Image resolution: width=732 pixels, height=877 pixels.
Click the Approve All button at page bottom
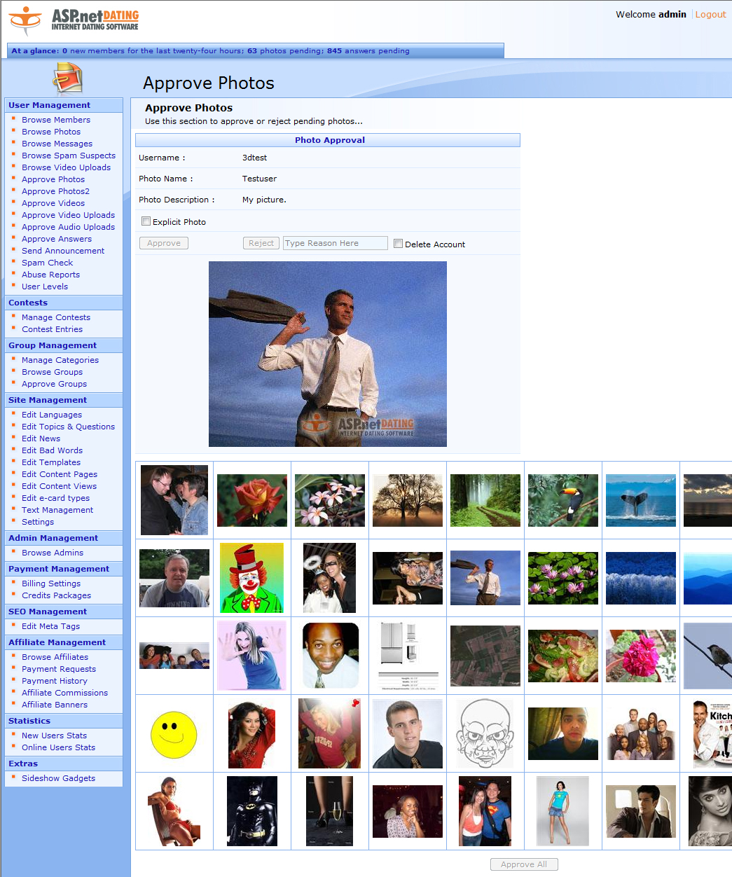[524, 864]
